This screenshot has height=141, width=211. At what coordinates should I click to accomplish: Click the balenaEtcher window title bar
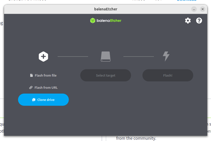point(106,9)
